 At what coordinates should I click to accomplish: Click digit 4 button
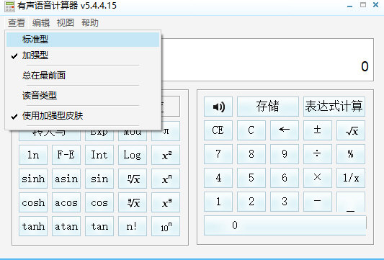coord(218,178)
